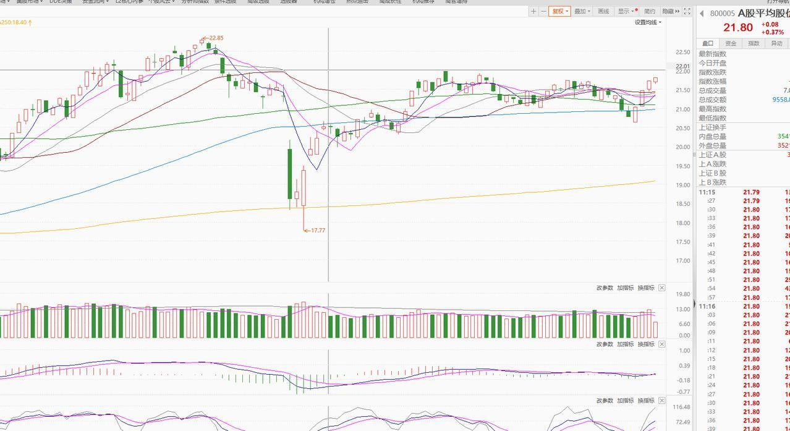Click 换指标 in the MACD panel
Image resolution: width=790 pixels, height=431 pixels.
(646, 344)
